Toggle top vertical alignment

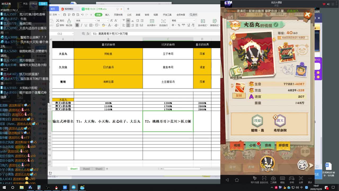(124, 20)
